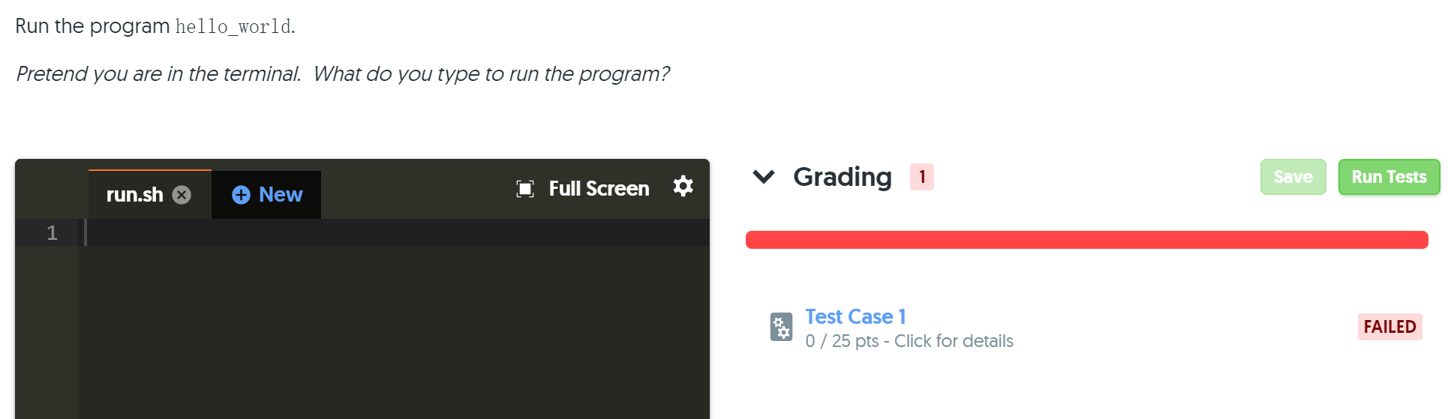1448x419 pixels.
Task: Click the plus icon beside New
Action: pos(241,195)
